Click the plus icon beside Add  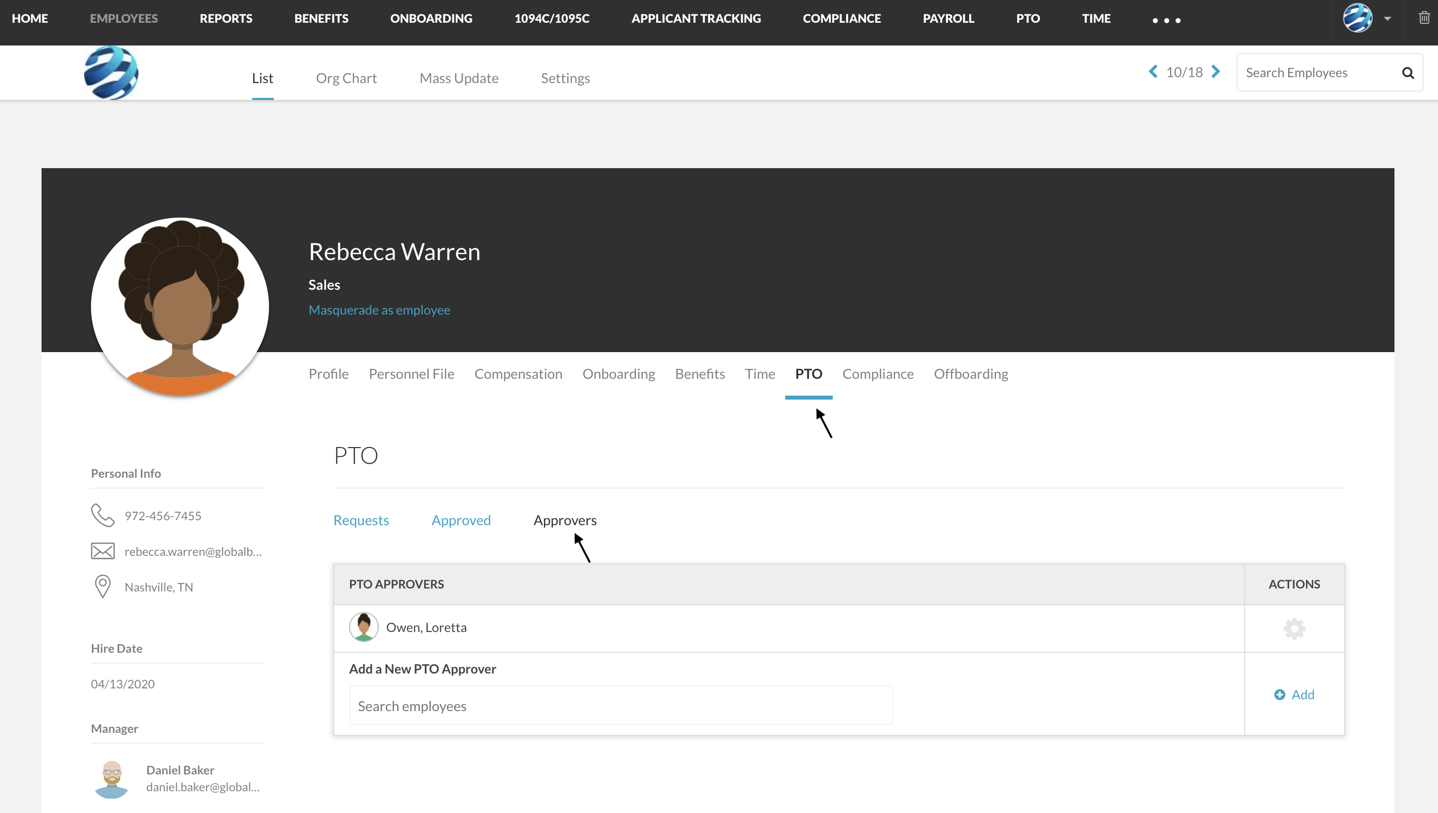tap(1279, 695)
